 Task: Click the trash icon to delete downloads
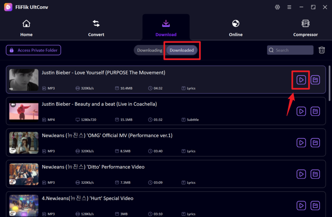(x=322, y=50)
